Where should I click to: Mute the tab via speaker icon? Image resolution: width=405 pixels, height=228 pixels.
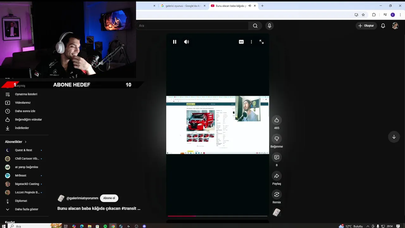(250, 6)
